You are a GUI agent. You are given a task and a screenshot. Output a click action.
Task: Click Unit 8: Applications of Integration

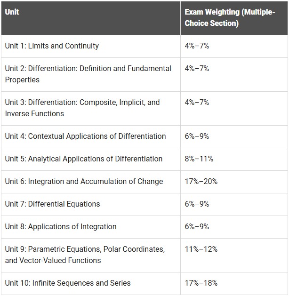click(61, 226)
